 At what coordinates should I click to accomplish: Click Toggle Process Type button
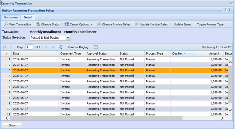[210, 24]
